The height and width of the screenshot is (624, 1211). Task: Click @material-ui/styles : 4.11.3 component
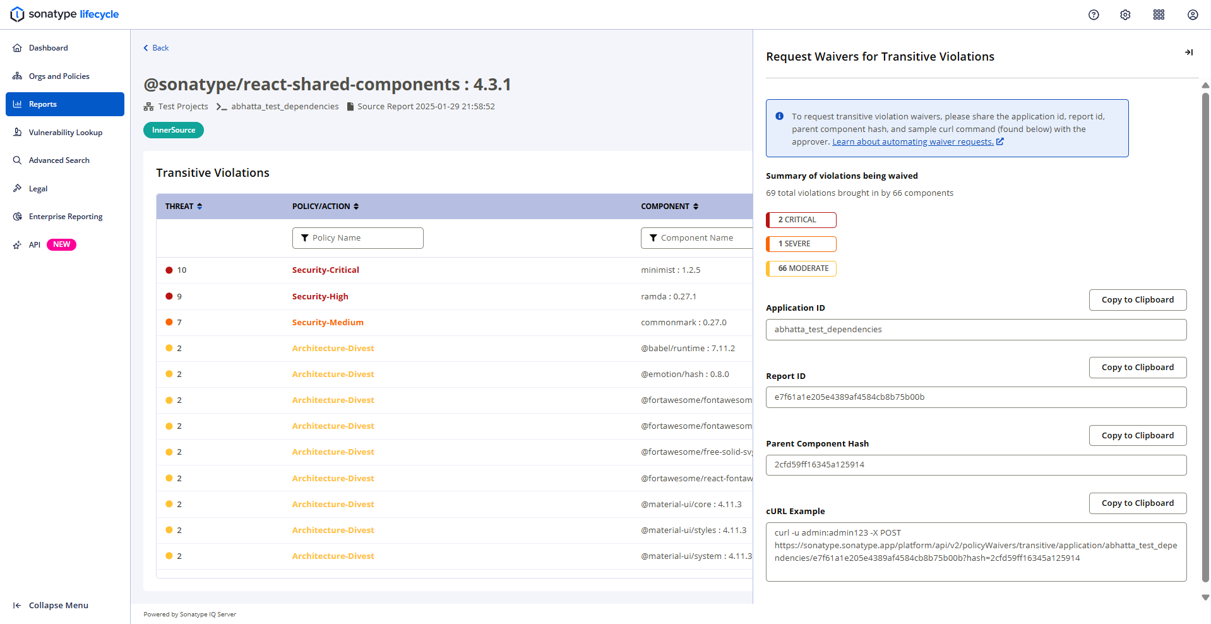pos(694,530)
